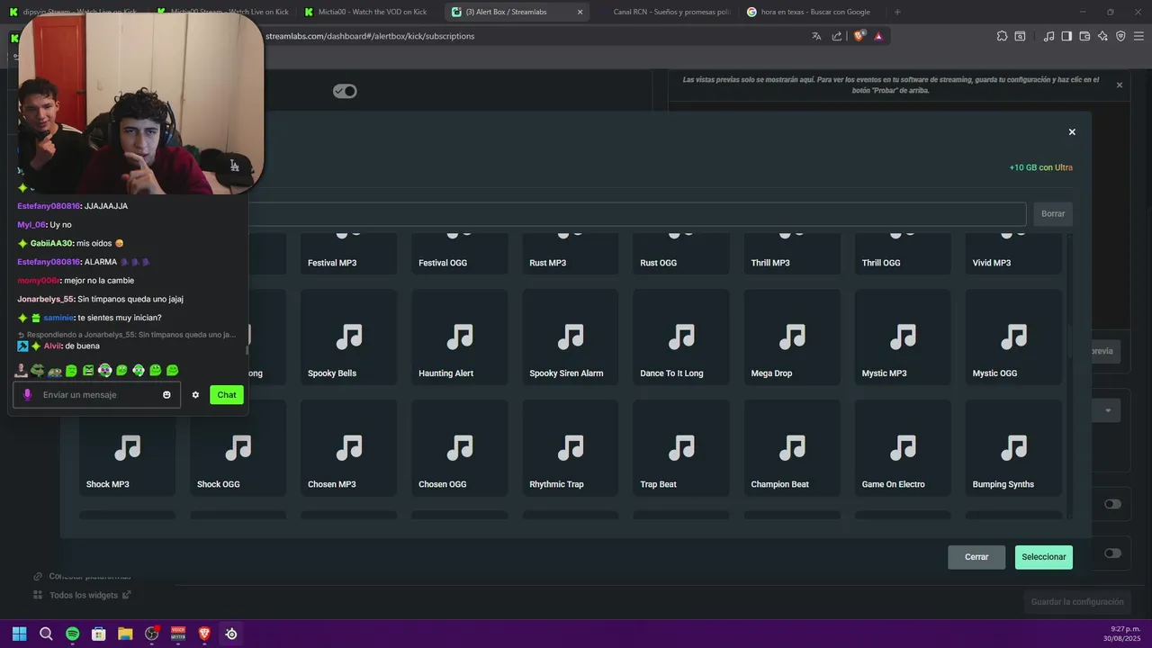Select the Mystic OGG music icon
The width and height of the screenshot is (1152, 648).
pos(1013,337)
